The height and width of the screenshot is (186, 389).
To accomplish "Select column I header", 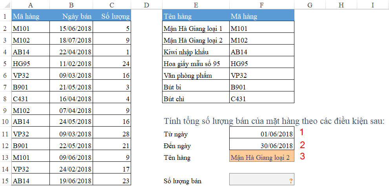I will pos(373,5).
